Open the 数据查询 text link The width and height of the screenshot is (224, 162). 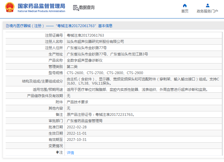tap(87, 8)
